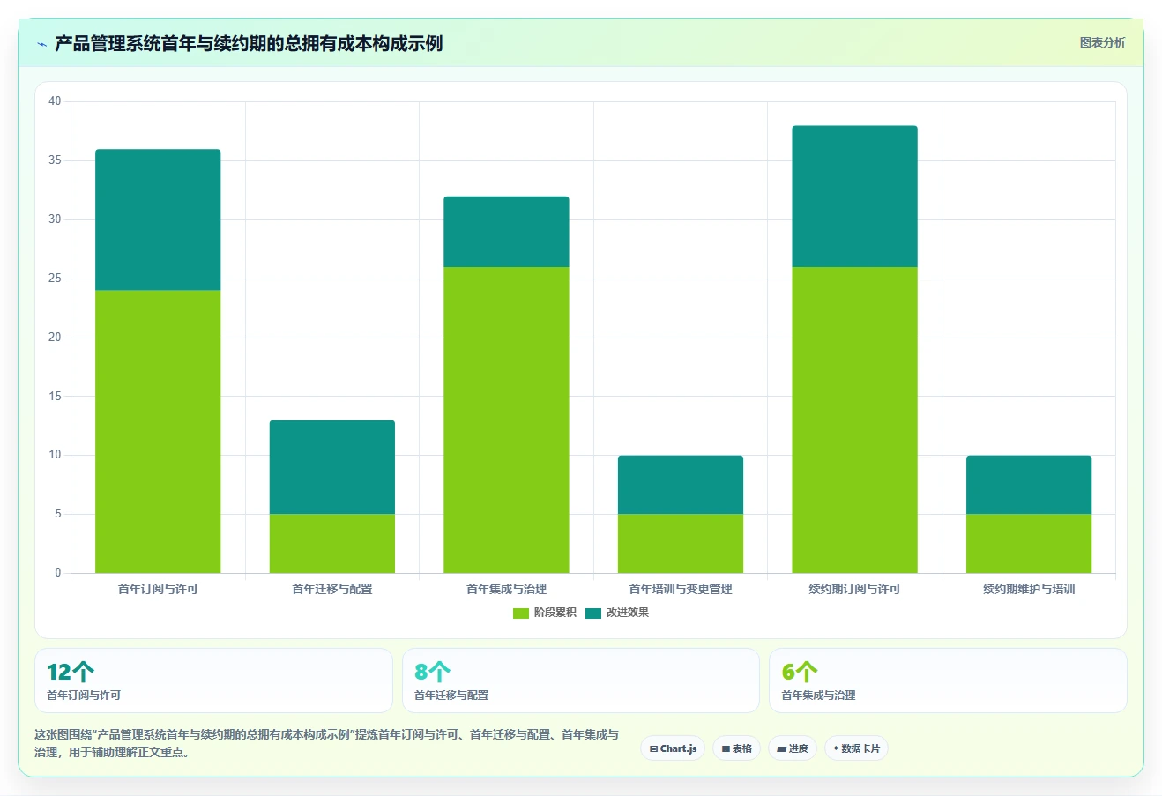Click the description paragraph starting with 这张图围绕
This screenshot has height=796, width=1162.
click(327, 743)
